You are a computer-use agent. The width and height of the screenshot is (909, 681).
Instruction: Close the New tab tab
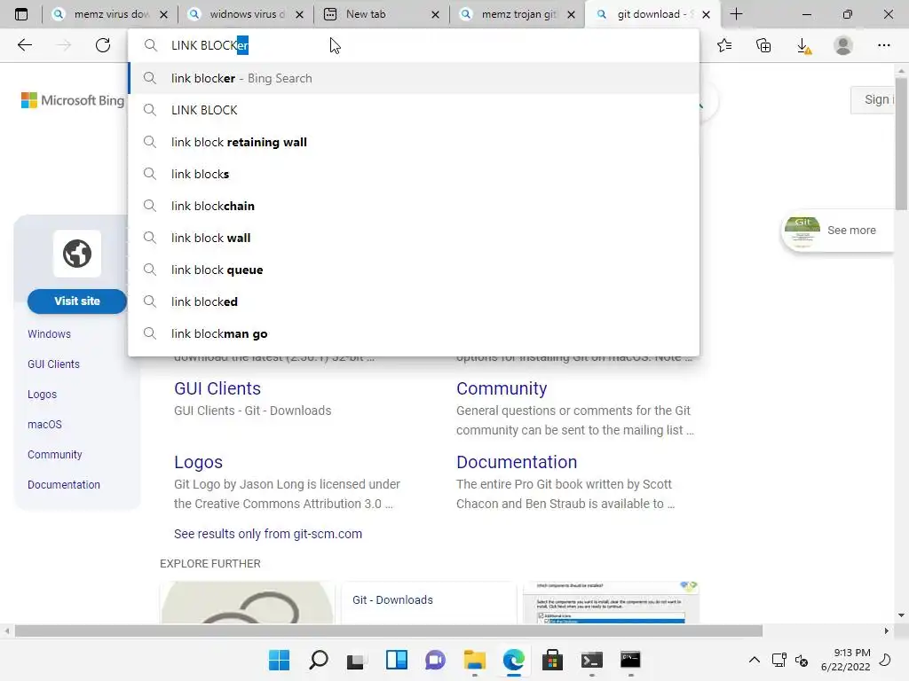tap(435, 14)
